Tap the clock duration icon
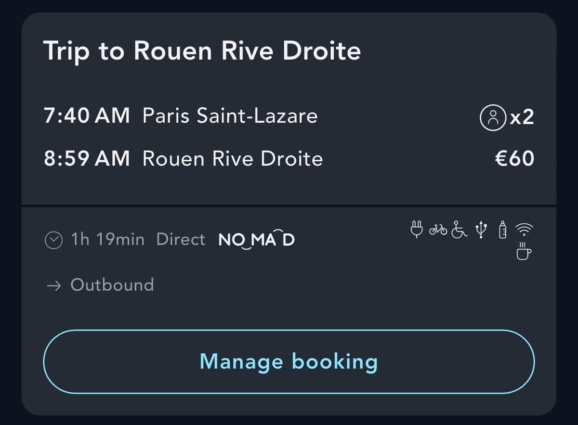Screen dimensions: 578x425 click(53, 240)
